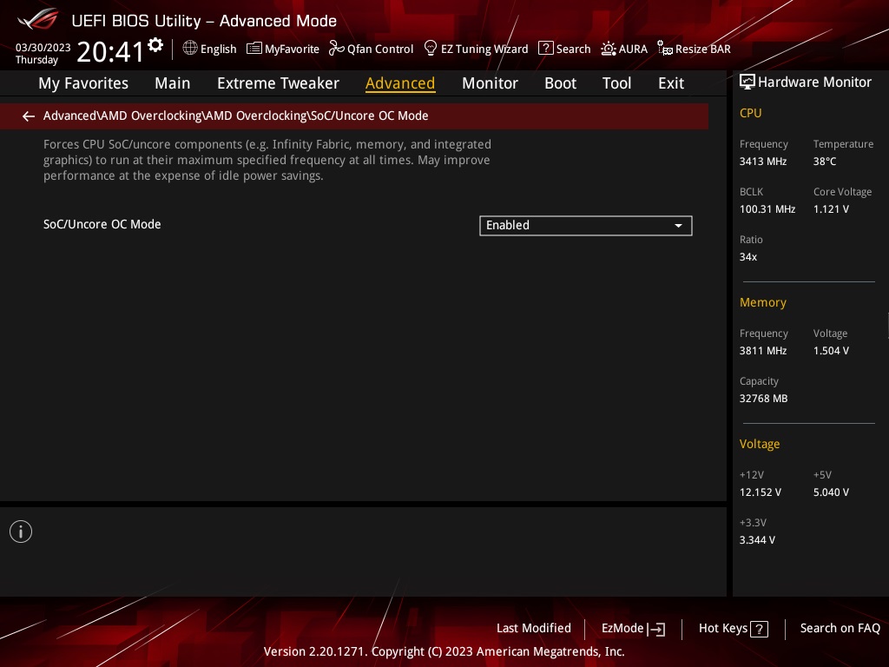Click the Resize BAR label
The image size is (889, 667).
[x=702, y=50]
